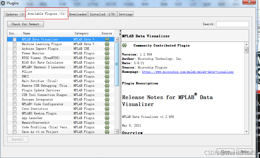
Task: Collapse the right pane with splitter arrow
Action: [x=120, y=34]
